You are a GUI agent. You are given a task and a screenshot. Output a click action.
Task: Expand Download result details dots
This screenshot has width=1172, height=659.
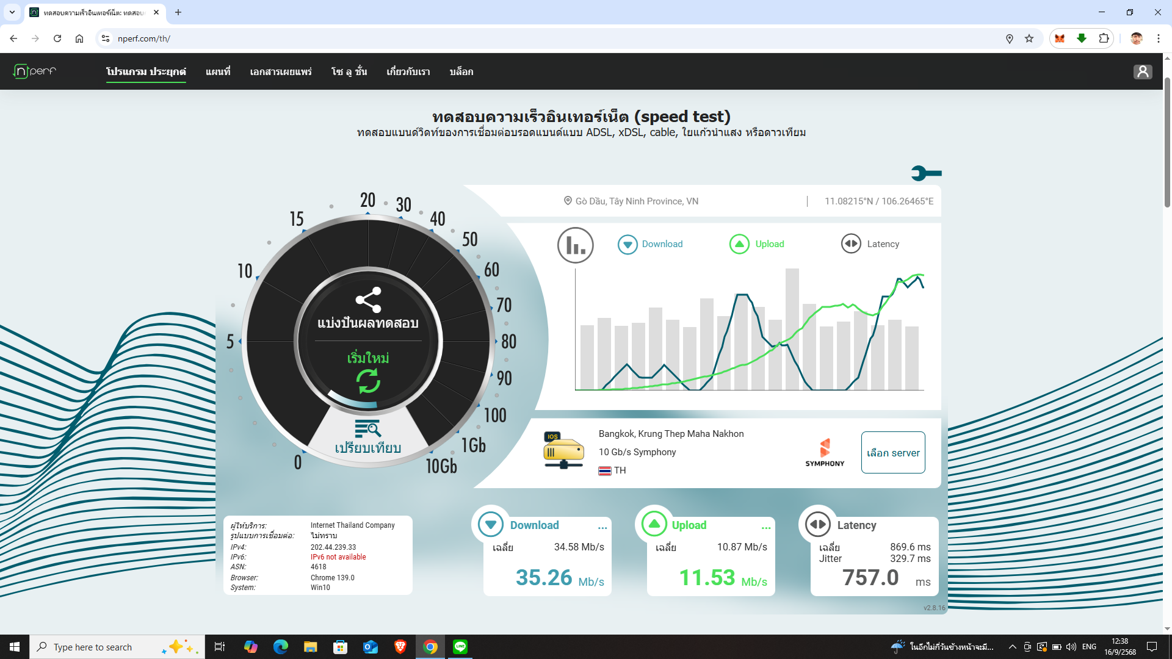[x=602, y=528]
